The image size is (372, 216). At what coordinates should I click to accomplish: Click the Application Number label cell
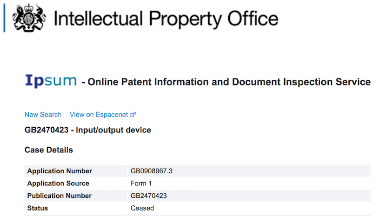[x=76, y=171]
